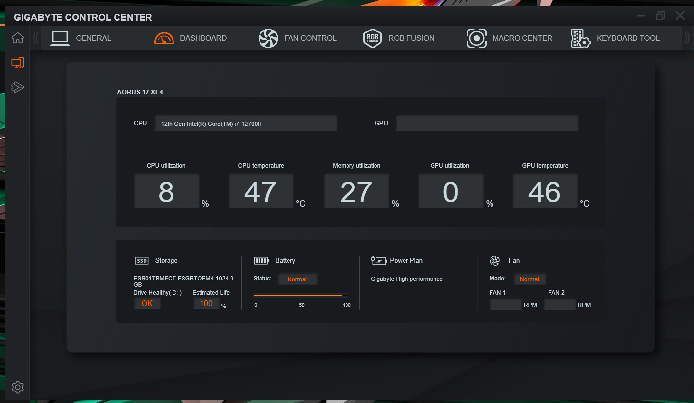Click the FAN 1 RPM value box
694x403 pixels.
click(506, 305)
